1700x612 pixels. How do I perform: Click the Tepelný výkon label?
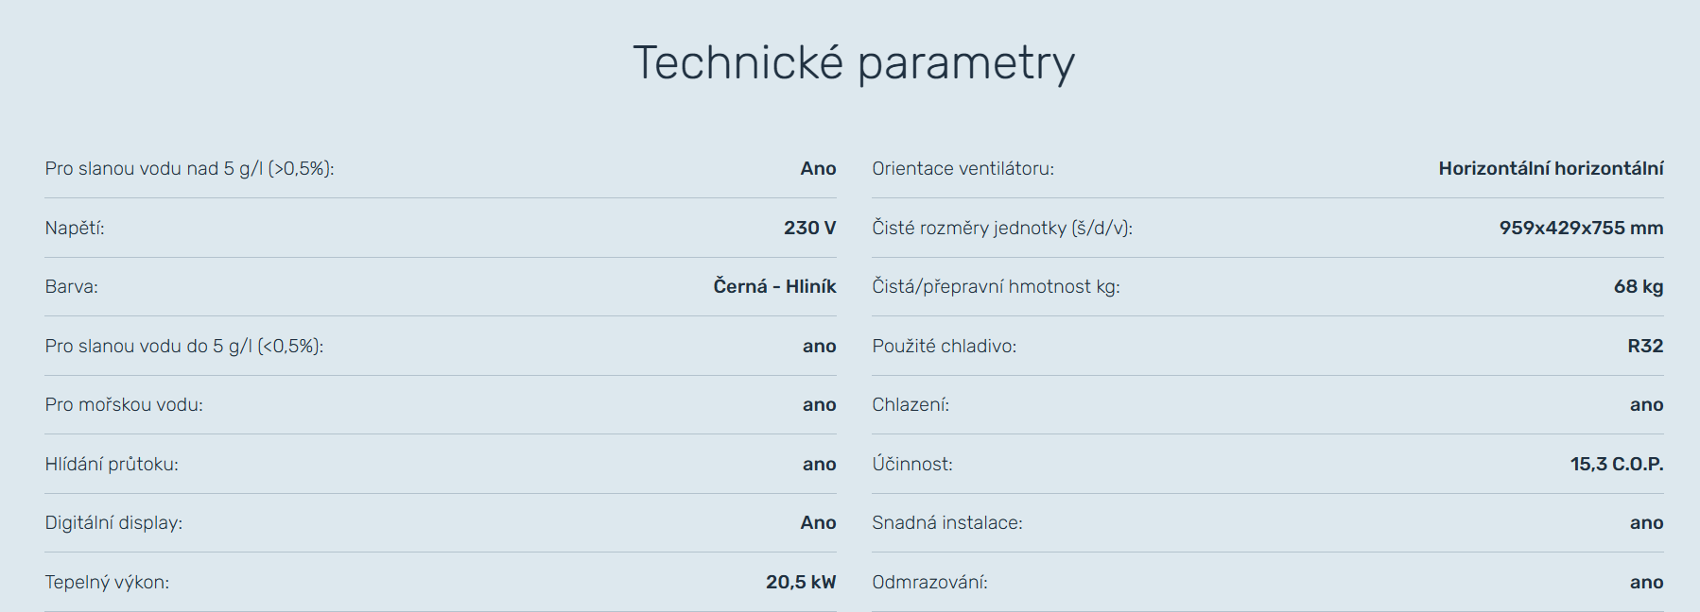click(107, 583)
